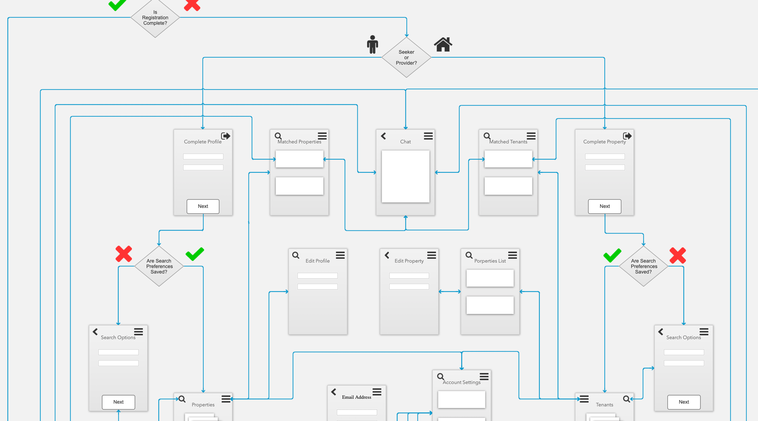Click first input field on Complete Property
Viewport: 758px width, 421px height.
click(x=605, y=157)
